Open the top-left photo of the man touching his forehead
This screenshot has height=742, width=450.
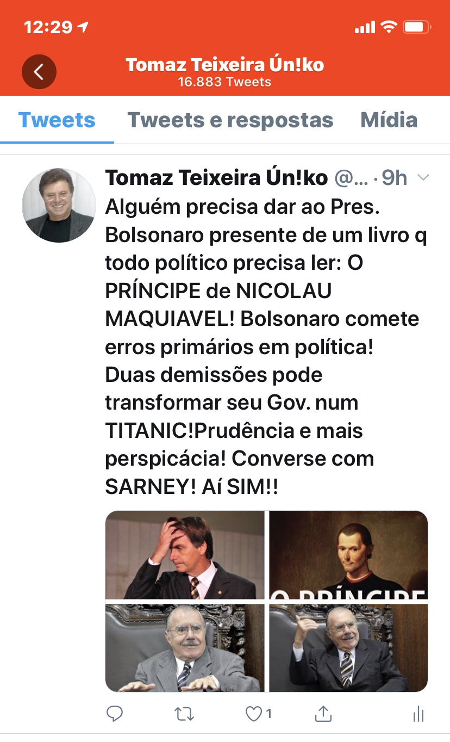(x=185, y=555)
